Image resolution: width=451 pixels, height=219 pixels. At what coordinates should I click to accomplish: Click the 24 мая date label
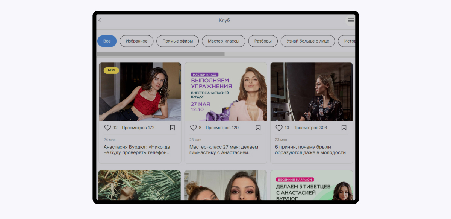[x=109, y=140]
